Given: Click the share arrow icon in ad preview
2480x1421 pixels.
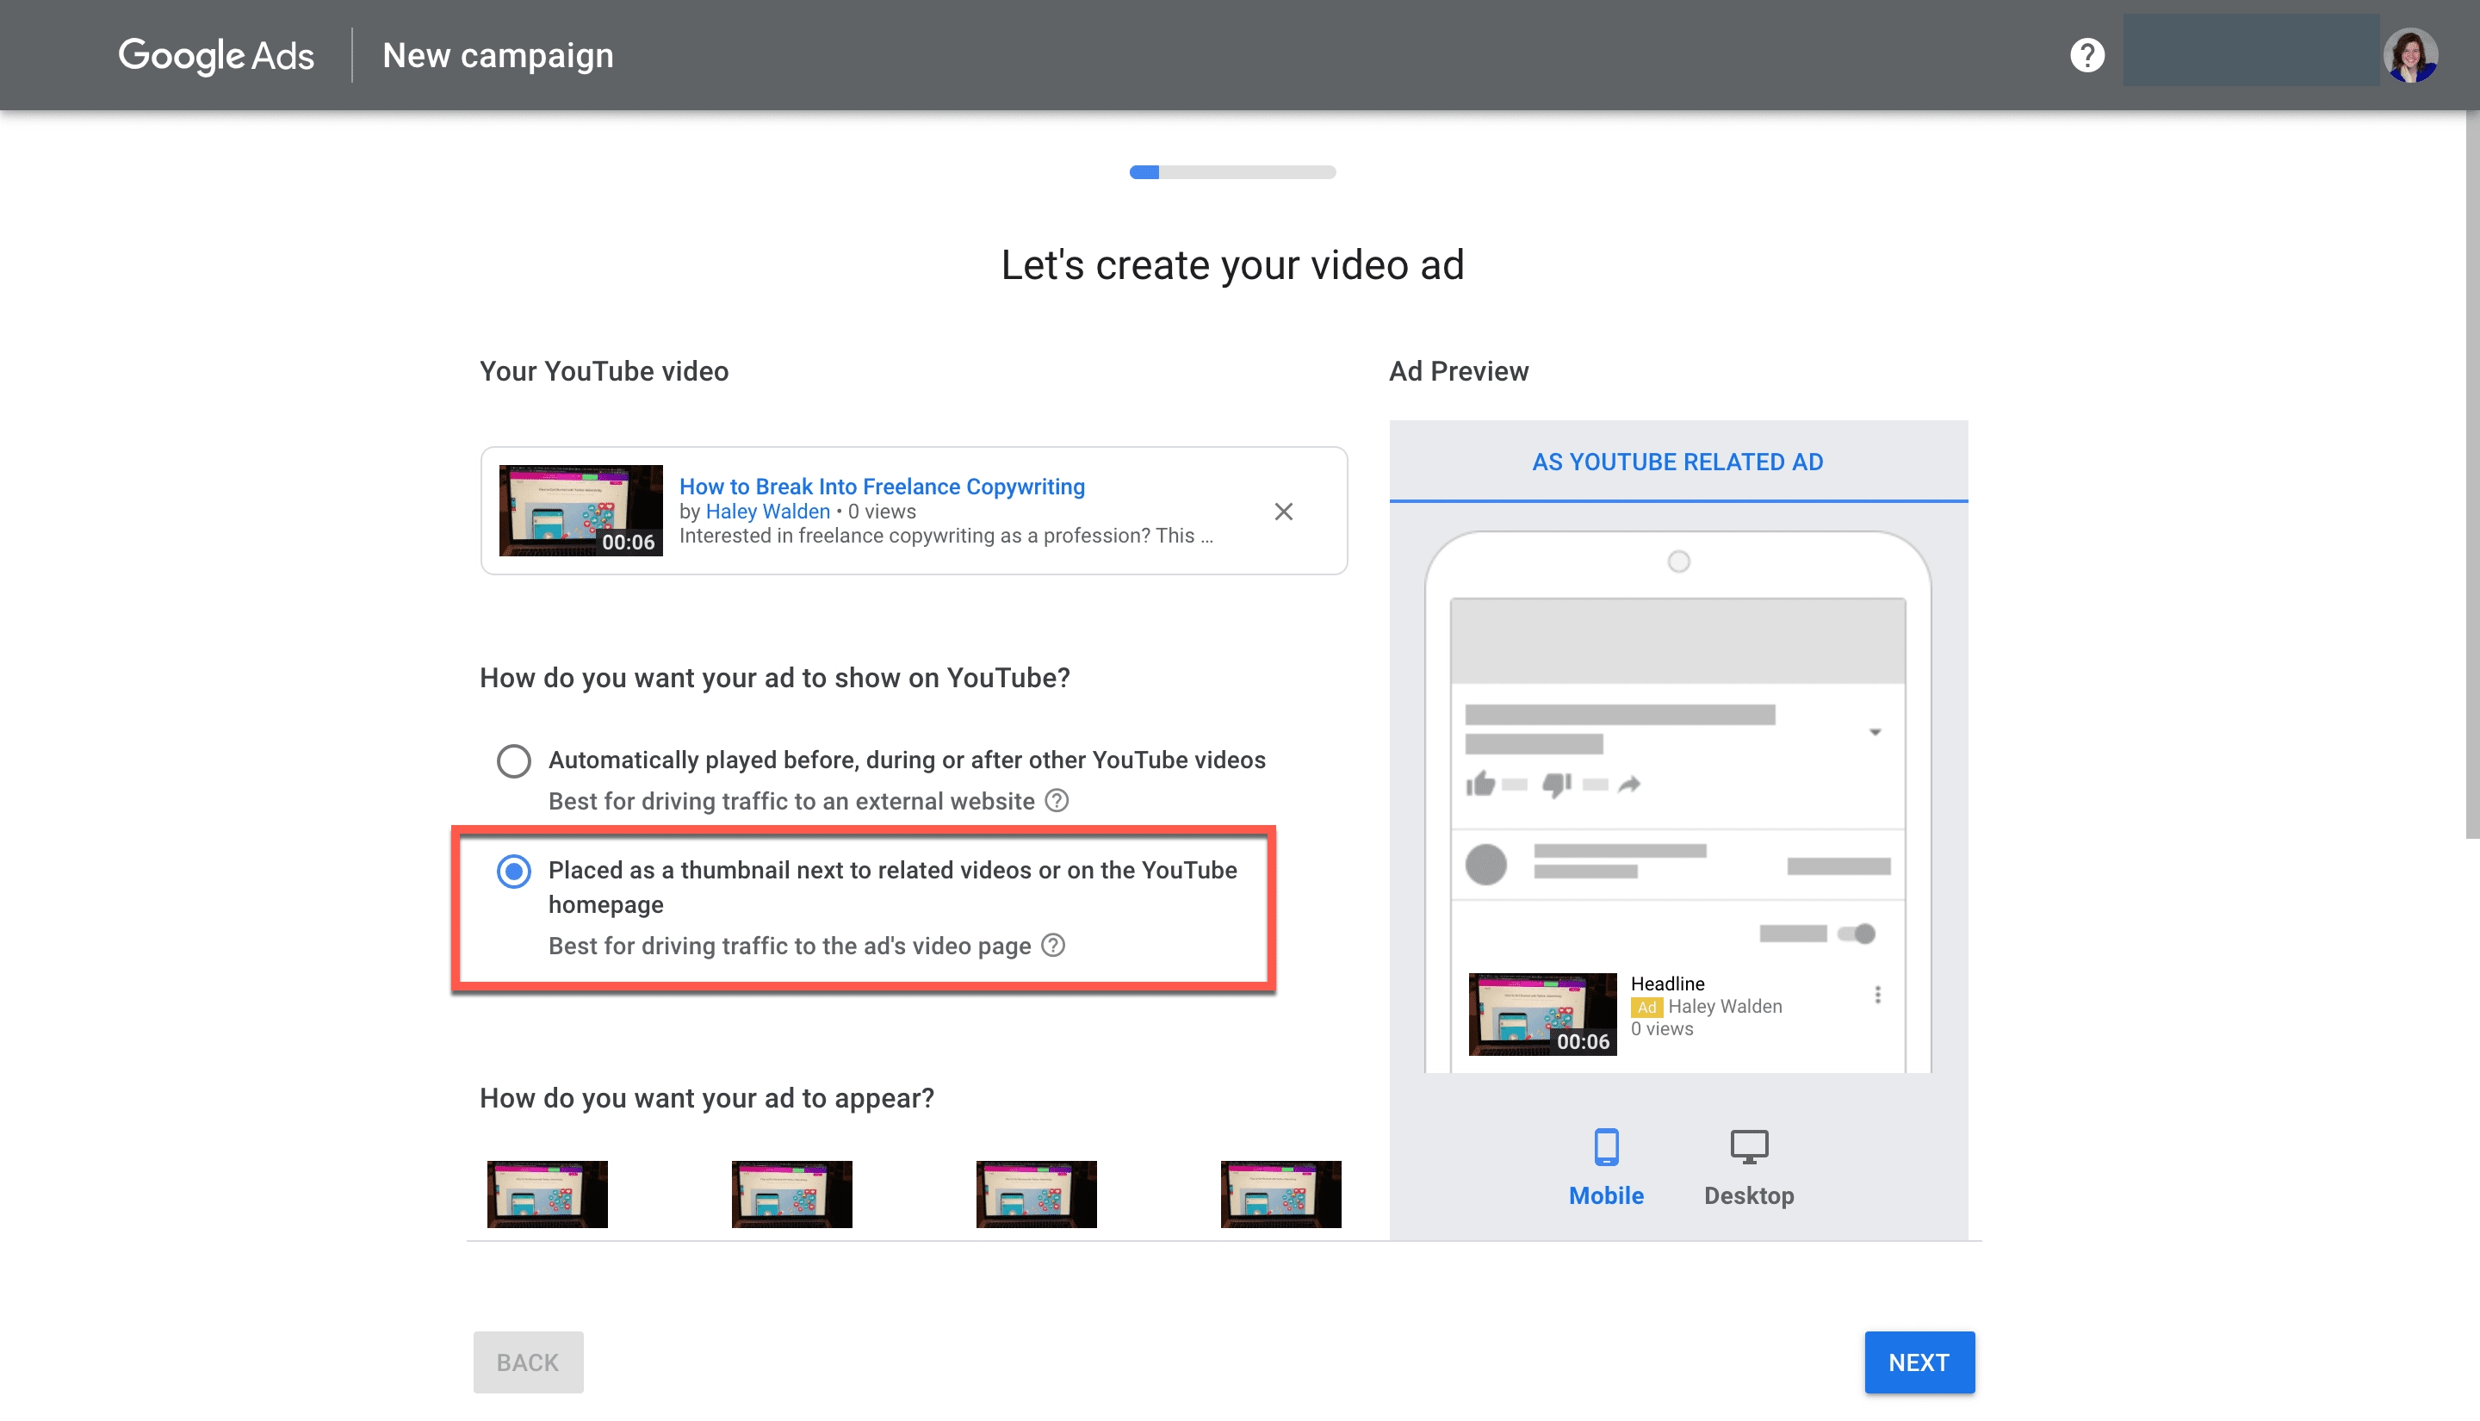Looking at the screenshot, I should click(1629, 783).
